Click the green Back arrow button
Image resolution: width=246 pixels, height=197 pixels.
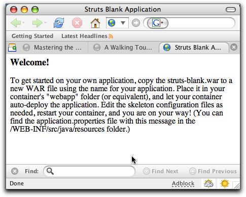click(16, 23)
